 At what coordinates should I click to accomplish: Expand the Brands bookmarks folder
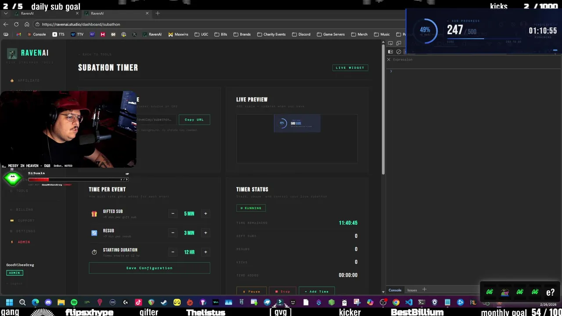pos(242,34)
